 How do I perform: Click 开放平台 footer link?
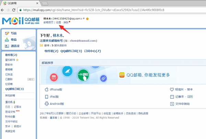coord(96,113)
